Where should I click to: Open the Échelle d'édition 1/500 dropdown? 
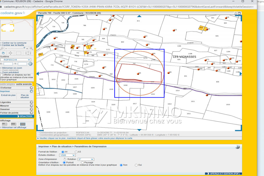(67, 155)
